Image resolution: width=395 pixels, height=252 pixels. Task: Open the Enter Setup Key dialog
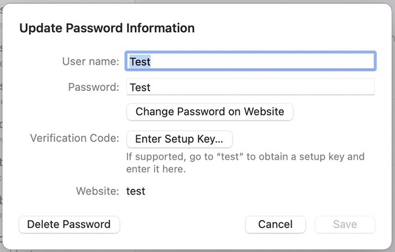coord(179,139)
